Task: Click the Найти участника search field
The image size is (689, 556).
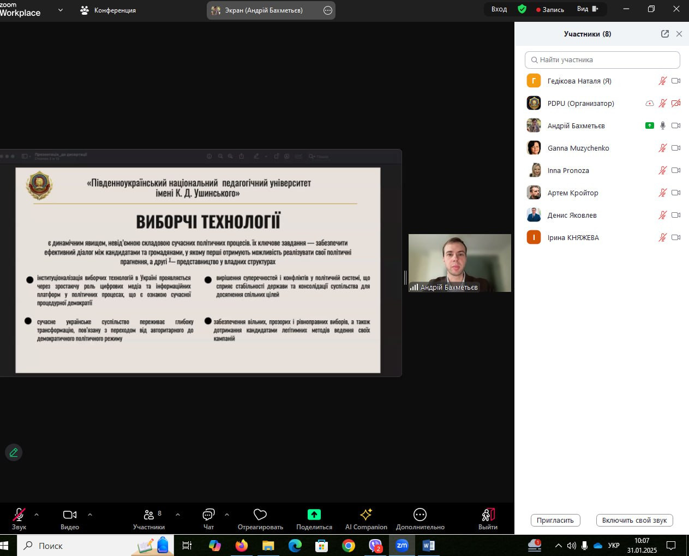Action: (602, 60)
